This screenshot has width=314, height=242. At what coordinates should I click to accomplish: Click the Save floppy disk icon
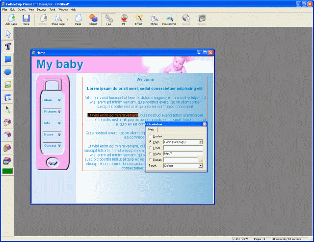click(x=26, y=20)
